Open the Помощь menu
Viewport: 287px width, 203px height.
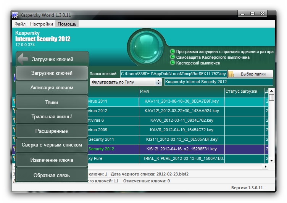click(x=67, y=24)
